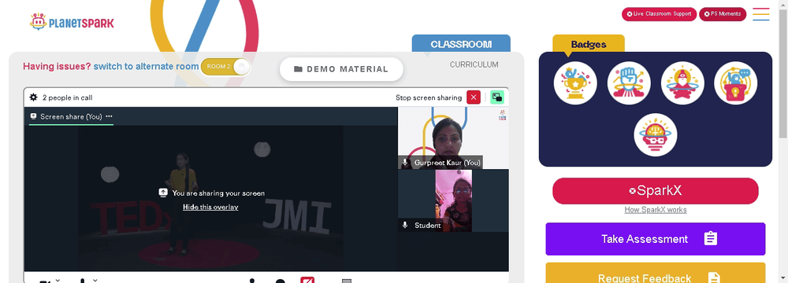Click the PlanetSpark logo

tap(72, 22)
